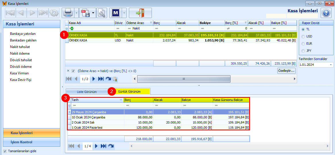335x155 pixels.
Task: Select the ÖRNEK KASA USD row
Action: point(181,40)
